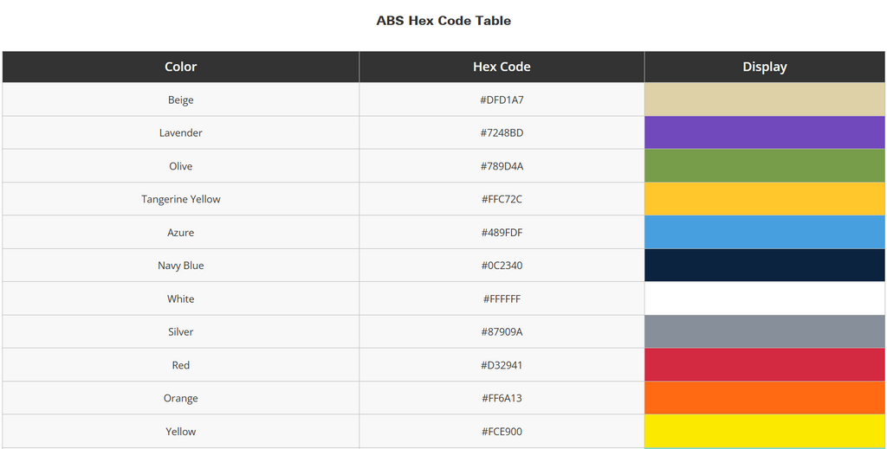
Task: Click the #7248BD hex code cell
Action: (x=502, y=133)
